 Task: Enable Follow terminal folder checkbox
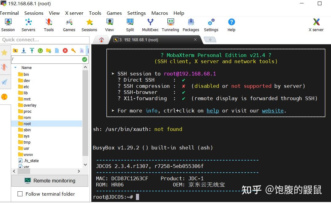(20, 194)
